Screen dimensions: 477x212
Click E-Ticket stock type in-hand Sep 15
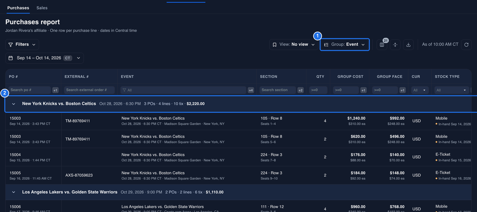coord(453,157)
